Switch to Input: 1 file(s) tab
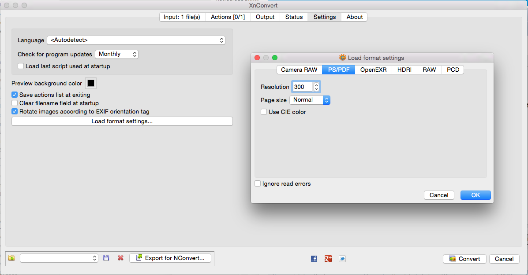The width and height of the screenshot is (528, 275). (x=182, y=17)
